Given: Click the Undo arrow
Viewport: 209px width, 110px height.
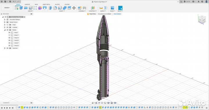Looking at the screenshot, I should (x=14, y=2).
